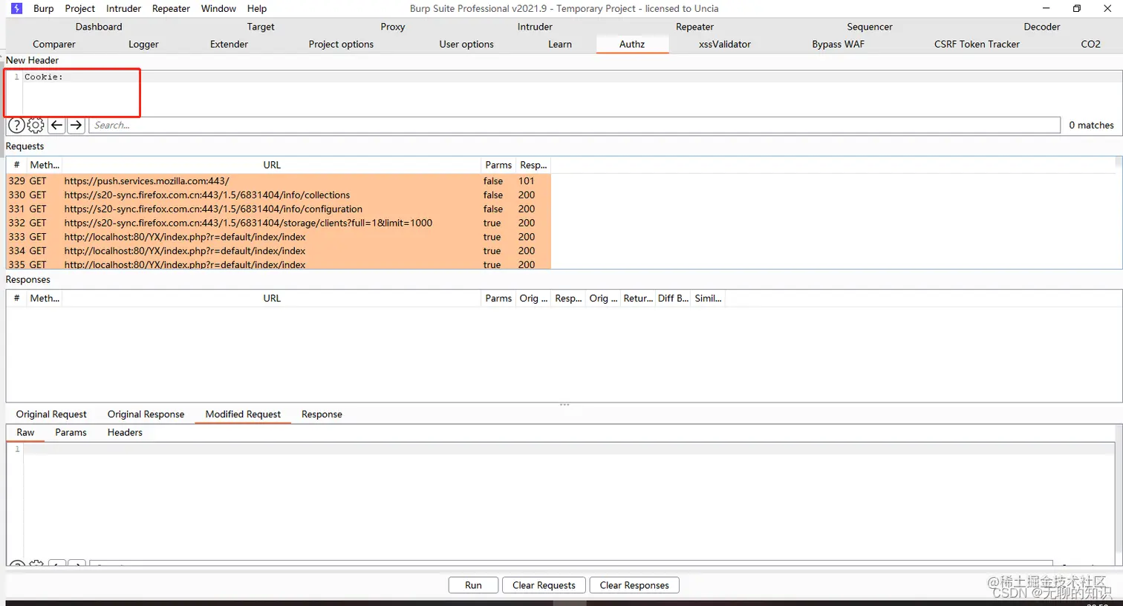The image size is (1123, 606).
Task: Switch to the Extender tab
Action: pos(229,44)
